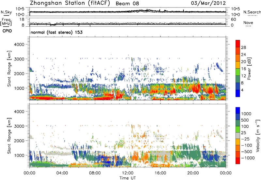Click the '20:00' time axis label
Screen dimensions: 261x180
click(193, 173)
